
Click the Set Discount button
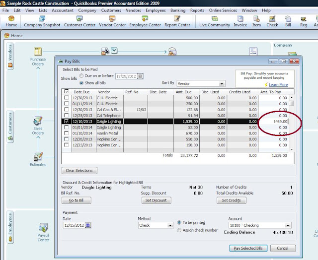(156, 200)
